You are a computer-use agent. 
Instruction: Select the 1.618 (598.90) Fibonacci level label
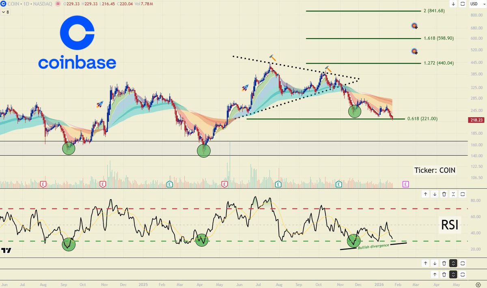pyautogui.click(x=438, y=38)
